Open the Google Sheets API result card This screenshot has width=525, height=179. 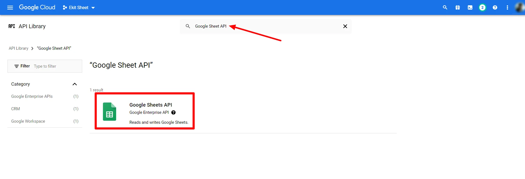[x=145, y=111]
